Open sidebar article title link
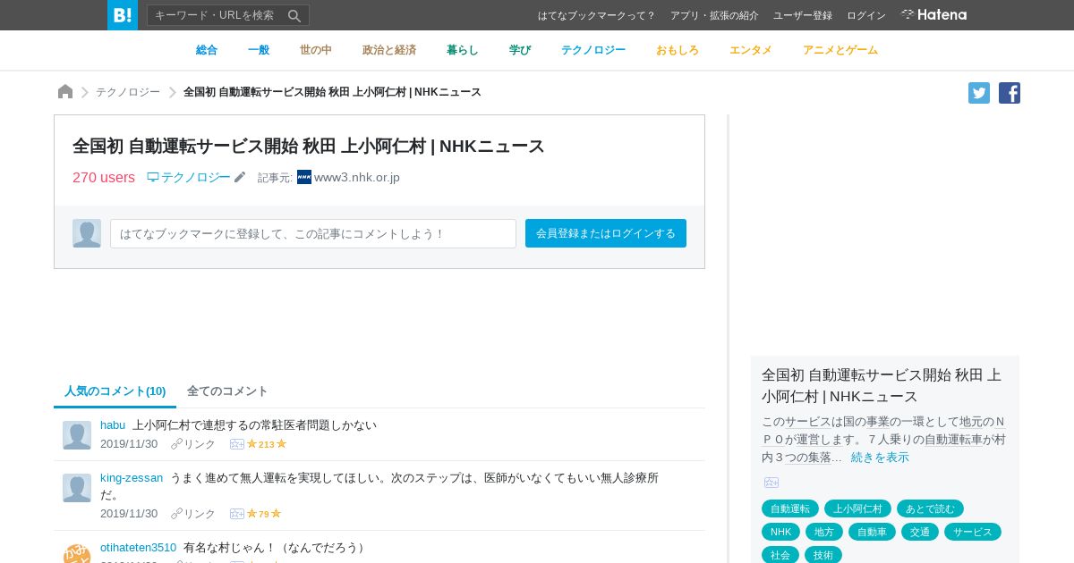The image size is (1074, 563). pos(882,385)
